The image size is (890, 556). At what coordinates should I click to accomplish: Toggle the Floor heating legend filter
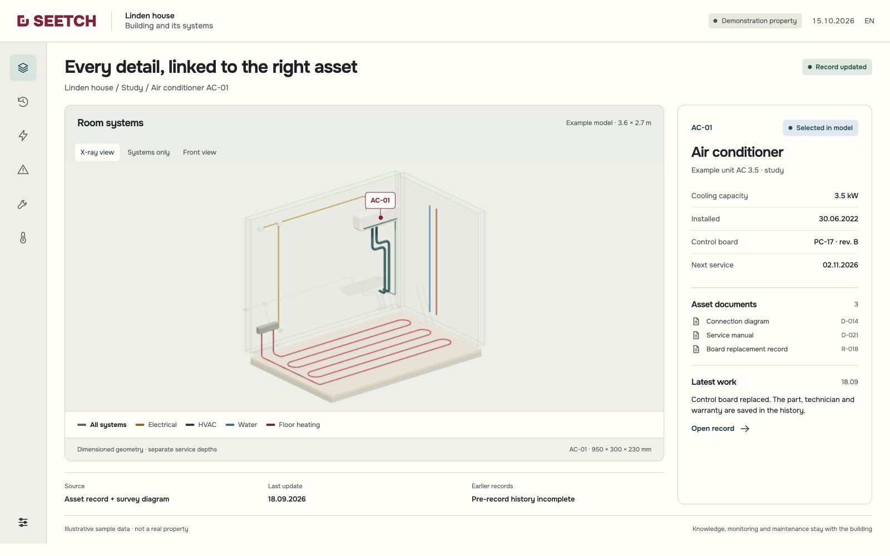click(293, 425)
